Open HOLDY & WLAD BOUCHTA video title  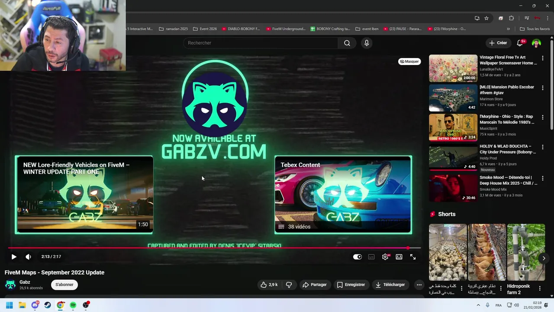508,149
